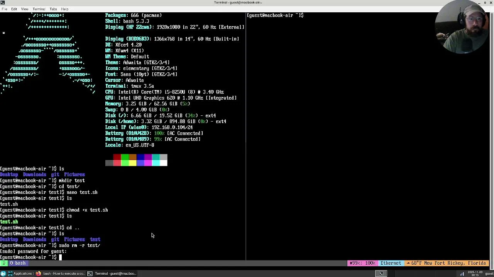This screenshot has height=277, width=494.
Task: Click the 'GPU: Intel UHD Graphics 620' line
Action: tap(171, 98)
